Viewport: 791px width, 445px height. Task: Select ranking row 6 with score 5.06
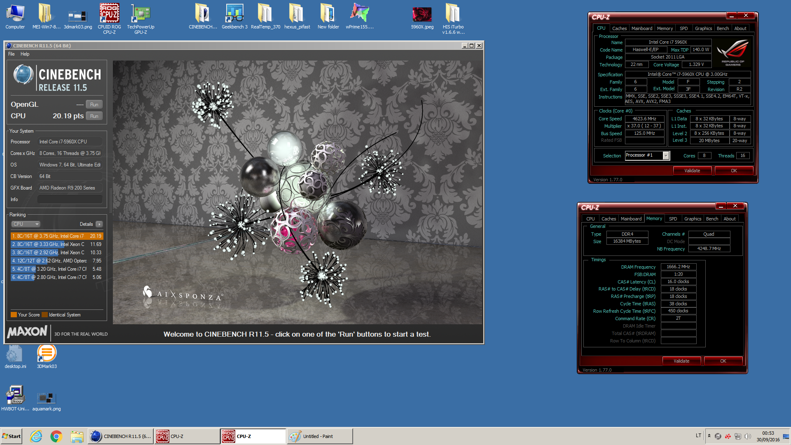point(57,277)
